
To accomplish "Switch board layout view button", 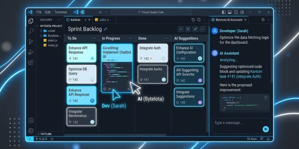I will 188,29.
